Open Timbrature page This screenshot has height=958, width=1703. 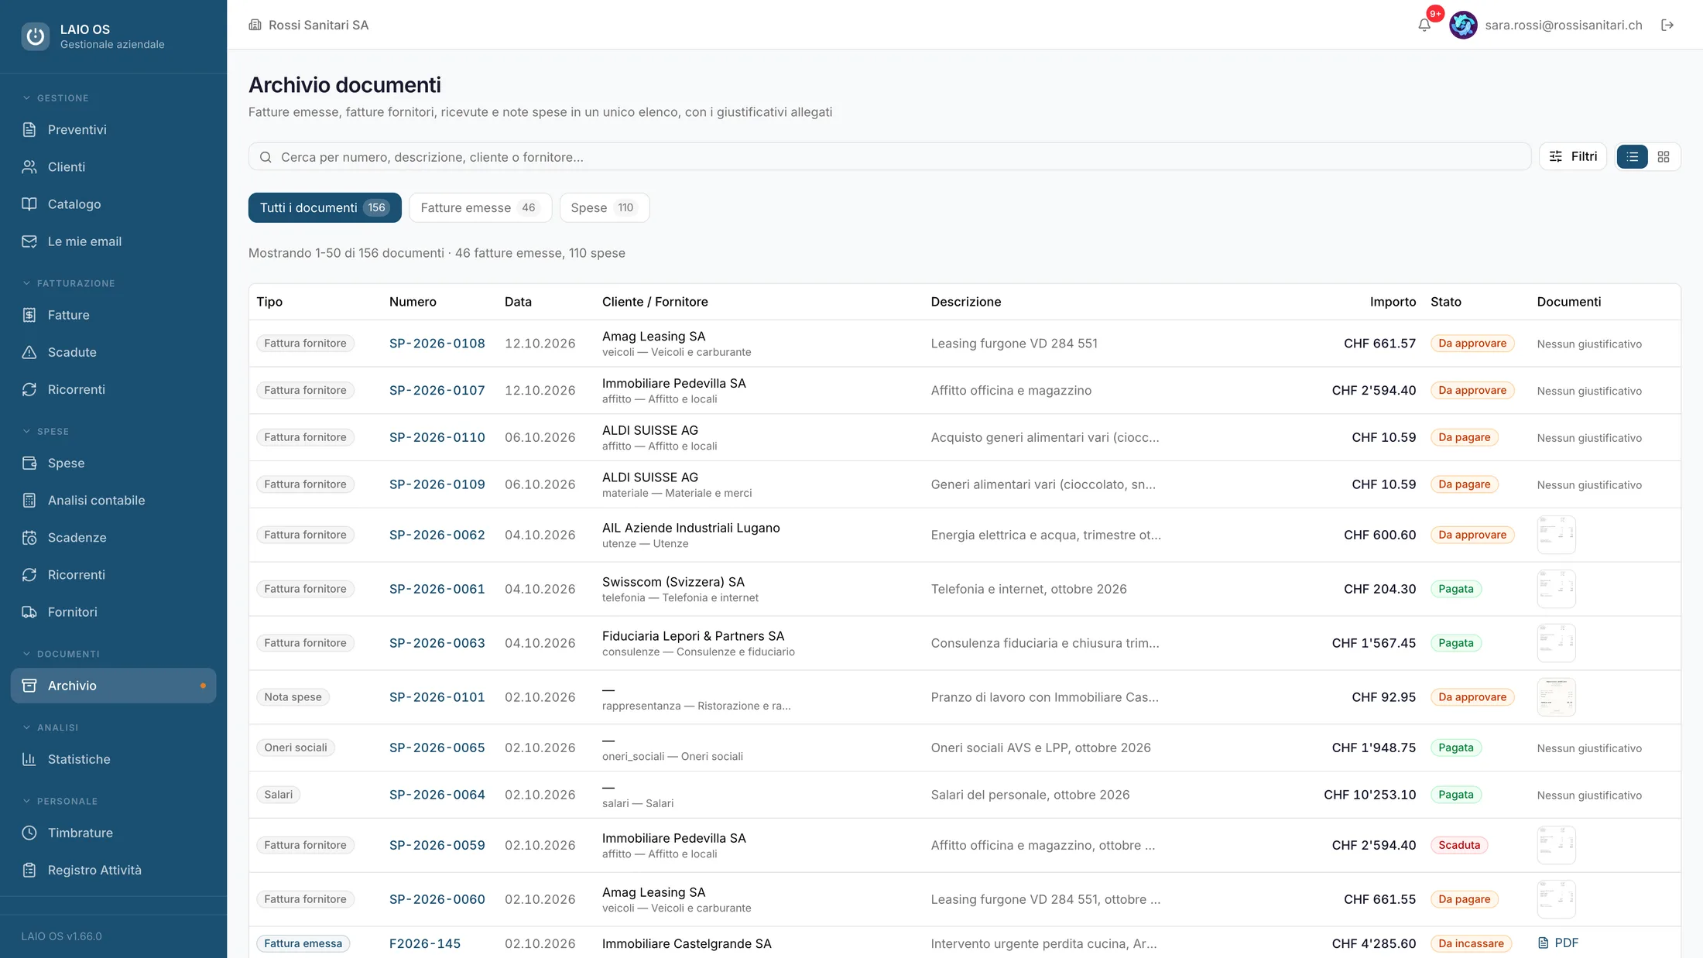(113, 833)
